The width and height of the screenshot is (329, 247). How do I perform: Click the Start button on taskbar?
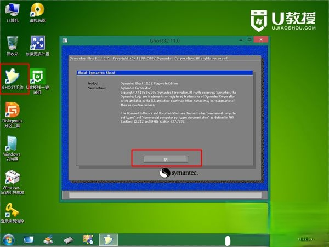9,240
